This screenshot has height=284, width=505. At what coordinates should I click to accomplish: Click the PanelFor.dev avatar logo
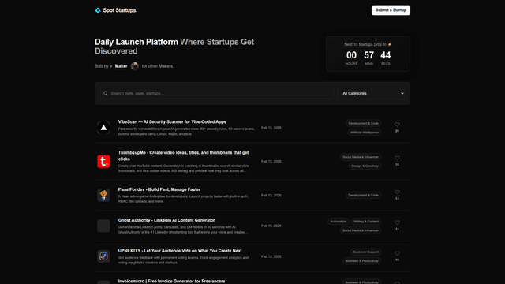pos(103,195)
